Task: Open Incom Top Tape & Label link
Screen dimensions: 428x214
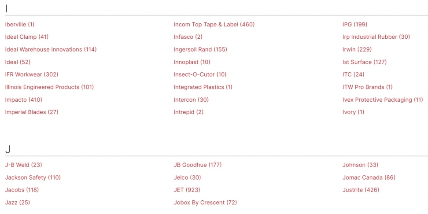Action: [x=214, y=25]
